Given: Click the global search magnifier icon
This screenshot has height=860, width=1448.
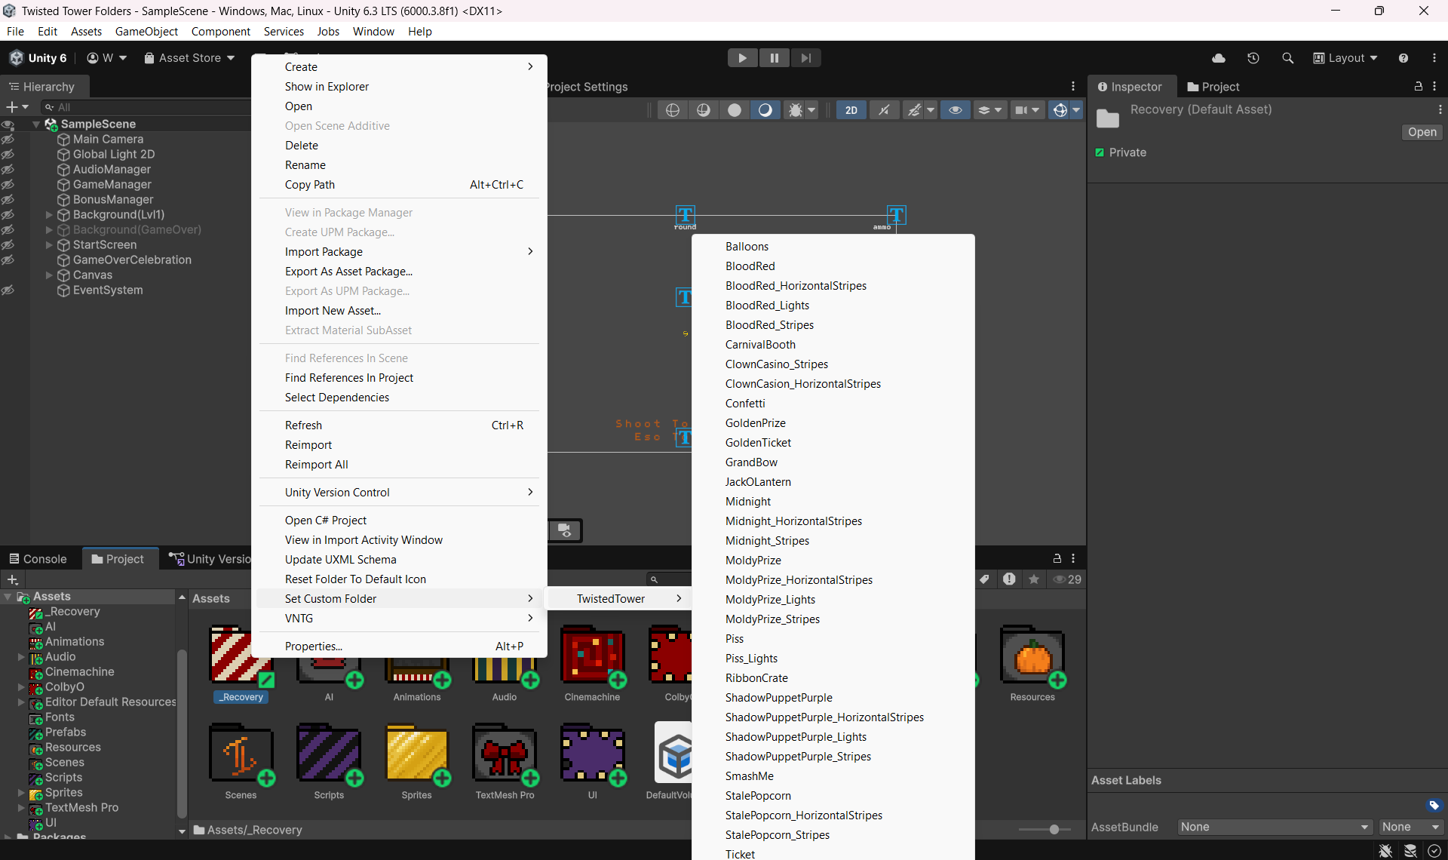Looking at the screenshot, I should click(x=1288, y=58).
